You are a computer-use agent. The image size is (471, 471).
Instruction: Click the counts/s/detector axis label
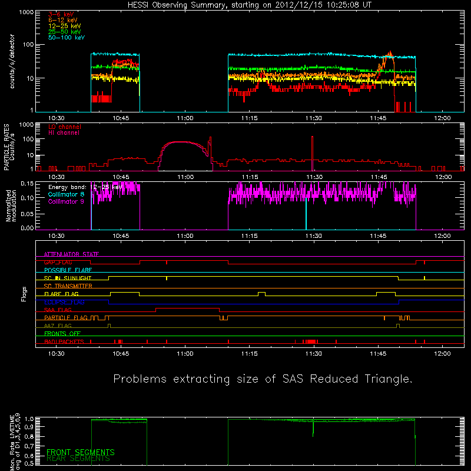(12, 61)
